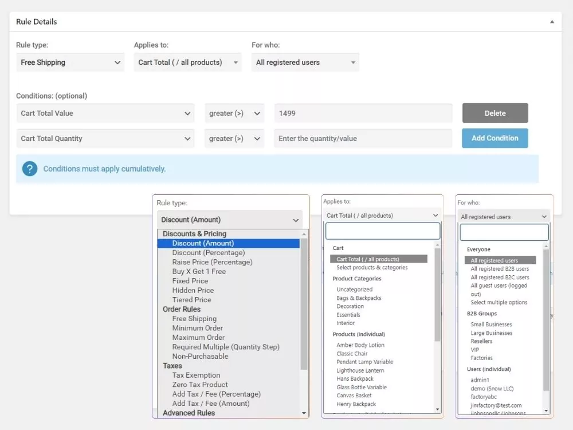Click the rule type list scrollbar down arrow

tap(304, 413)
